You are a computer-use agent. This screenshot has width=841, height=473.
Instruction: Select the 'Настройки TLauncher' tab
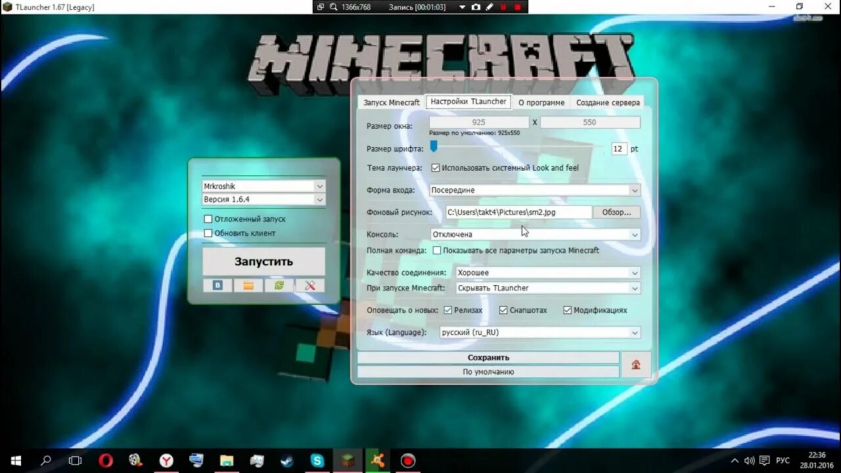point(468,102)
